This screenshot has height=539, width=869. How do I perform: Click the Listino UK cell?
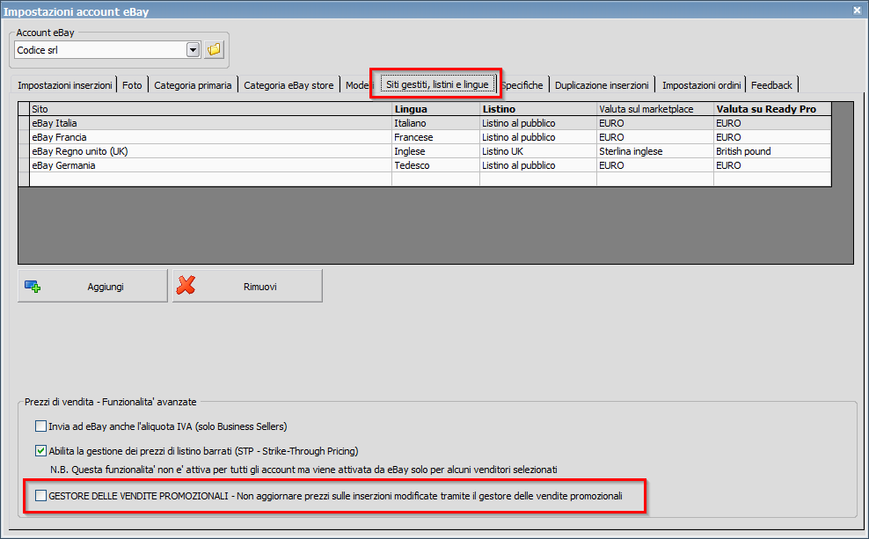tap(538, 151)
